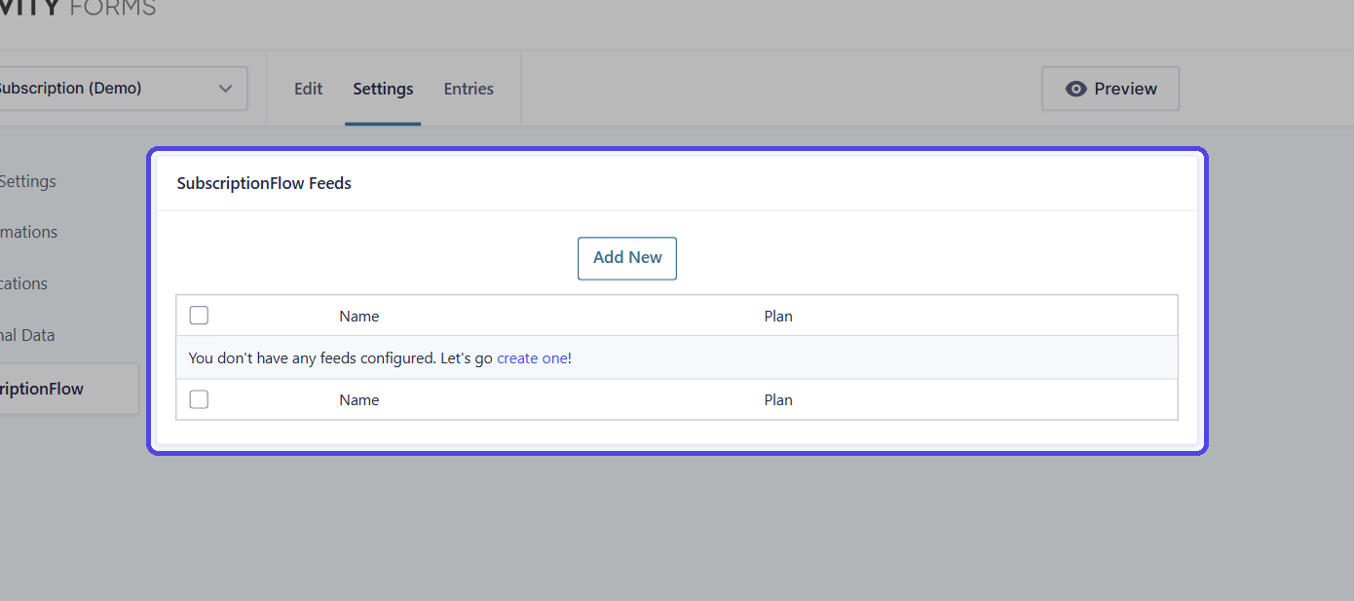
Task: Select the SubscriptionFlow item in the settings sidebar
Action: (69, 389)
